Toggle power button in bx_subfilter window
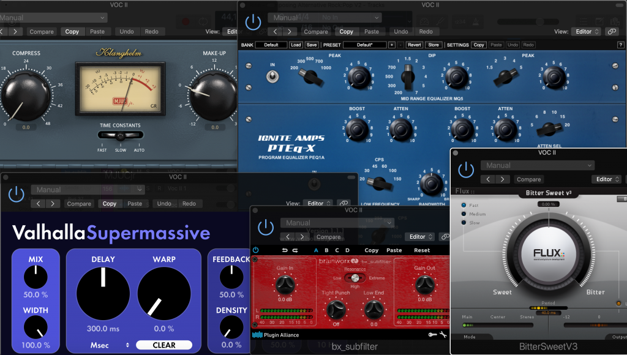Image resolution: width=627 pixels, height=355 pixels. tap(266, 228)
